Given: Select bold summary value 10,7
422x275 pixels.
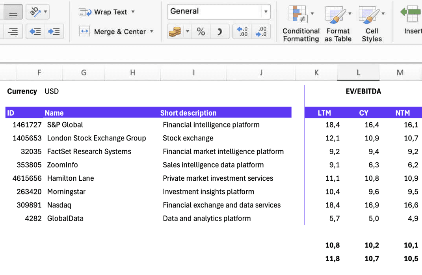Looking at the screenshot, I should 372,259.
